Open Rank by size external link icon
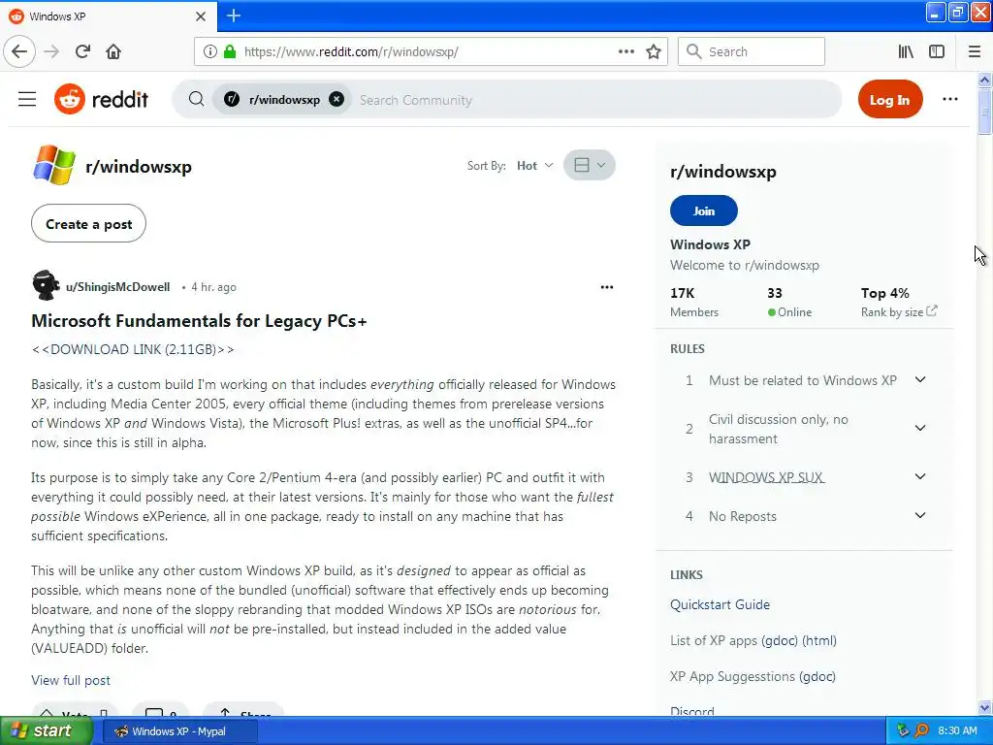993x745 pixels. pyautogui.click(x=932, y=311)
